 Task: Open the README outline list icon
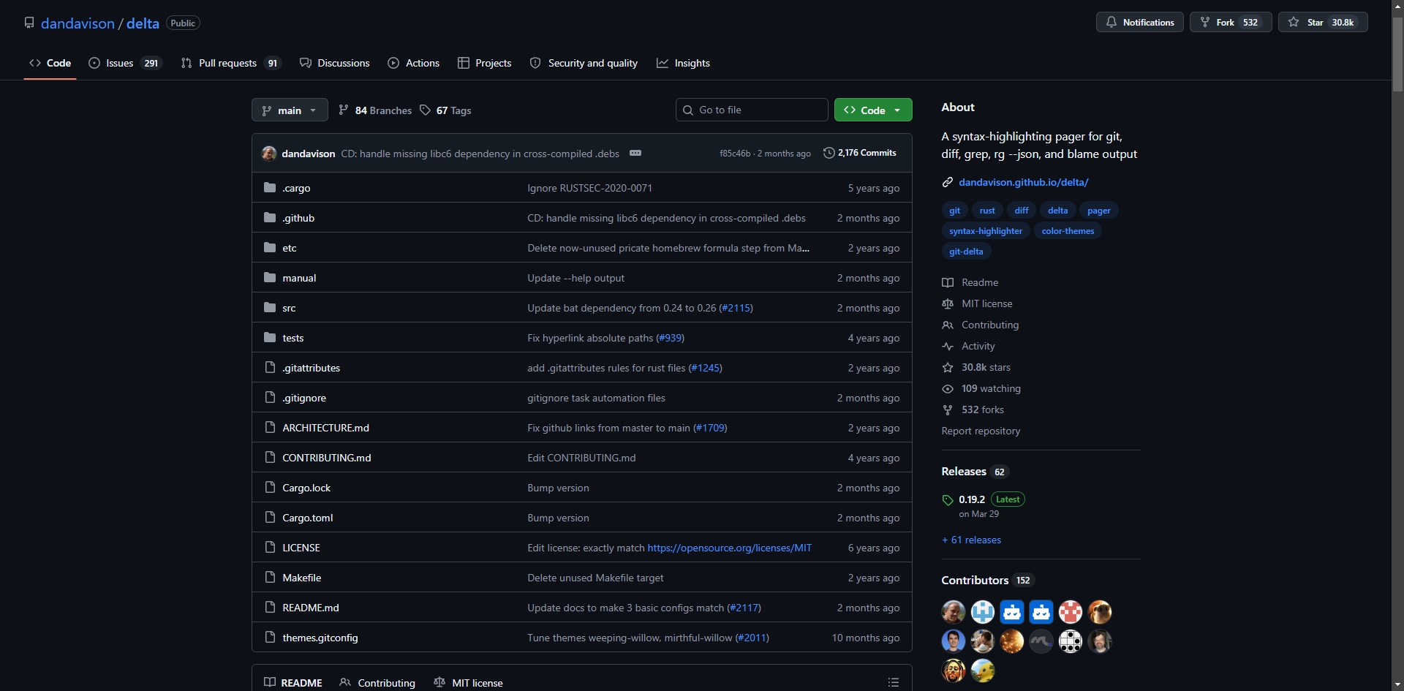click(x=894, y=682)
